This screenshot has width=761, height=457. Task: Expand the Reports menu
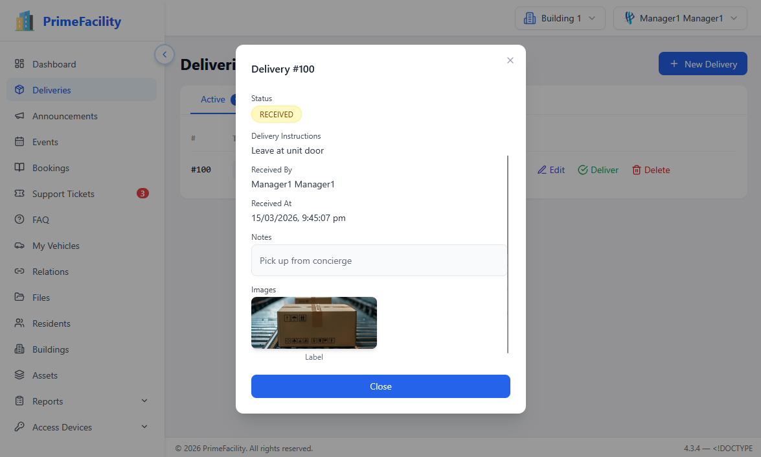(x=80, y=401)
